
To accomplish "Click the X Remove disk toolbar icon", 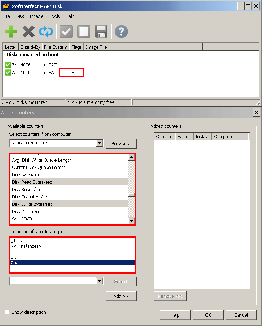I will 28,31.
